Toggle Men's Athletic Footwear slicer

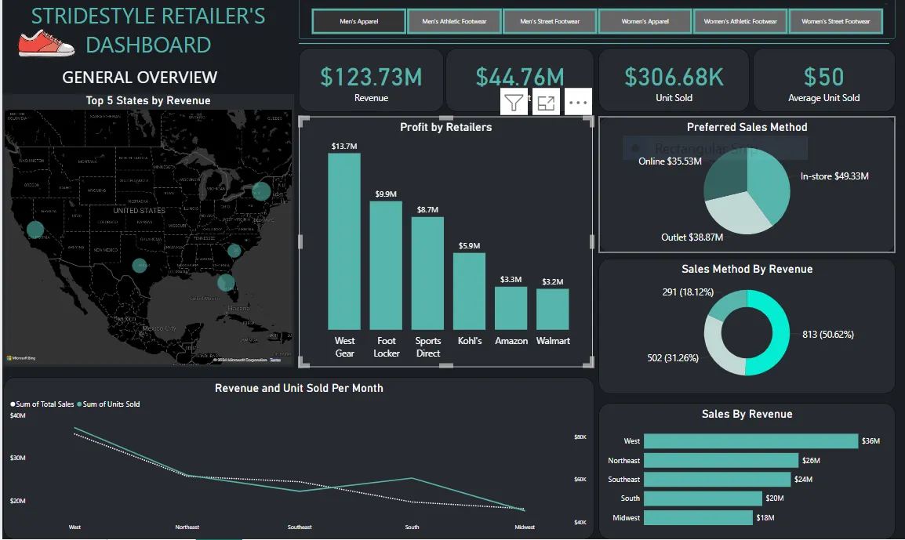[454, 21]
